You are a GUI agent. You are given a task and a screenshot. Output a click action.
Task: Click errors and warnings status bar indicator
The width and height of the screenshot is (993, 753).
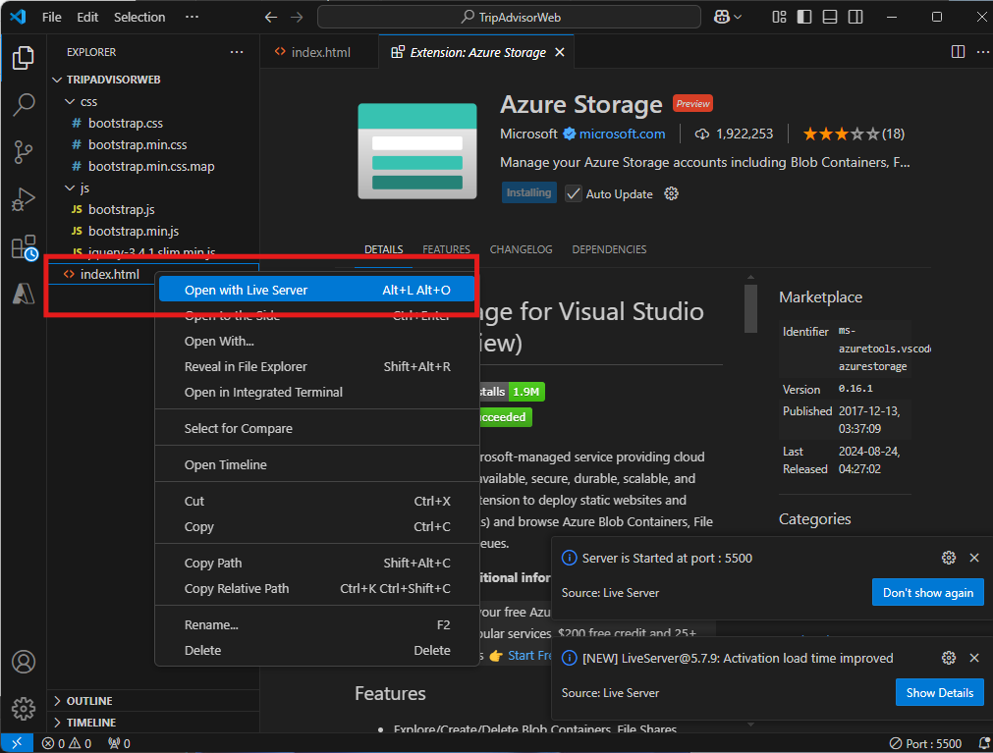click(x=67, y=743)
